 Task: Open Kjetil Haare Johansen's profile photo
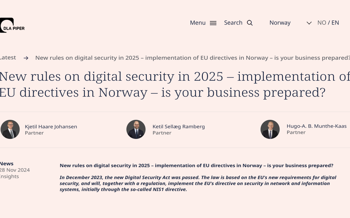coord(10,129)
